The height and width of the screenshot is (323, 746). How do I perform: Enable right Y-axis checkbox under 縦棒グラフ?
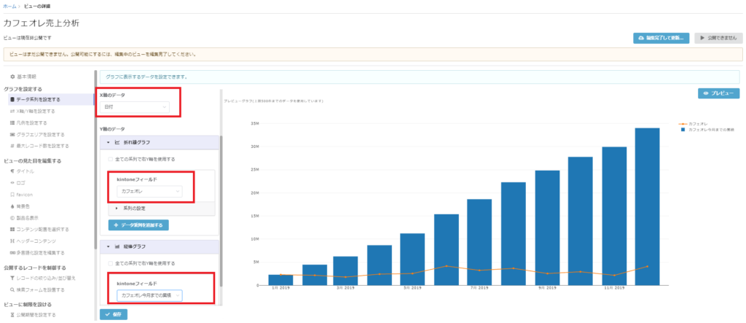[111, 263]
